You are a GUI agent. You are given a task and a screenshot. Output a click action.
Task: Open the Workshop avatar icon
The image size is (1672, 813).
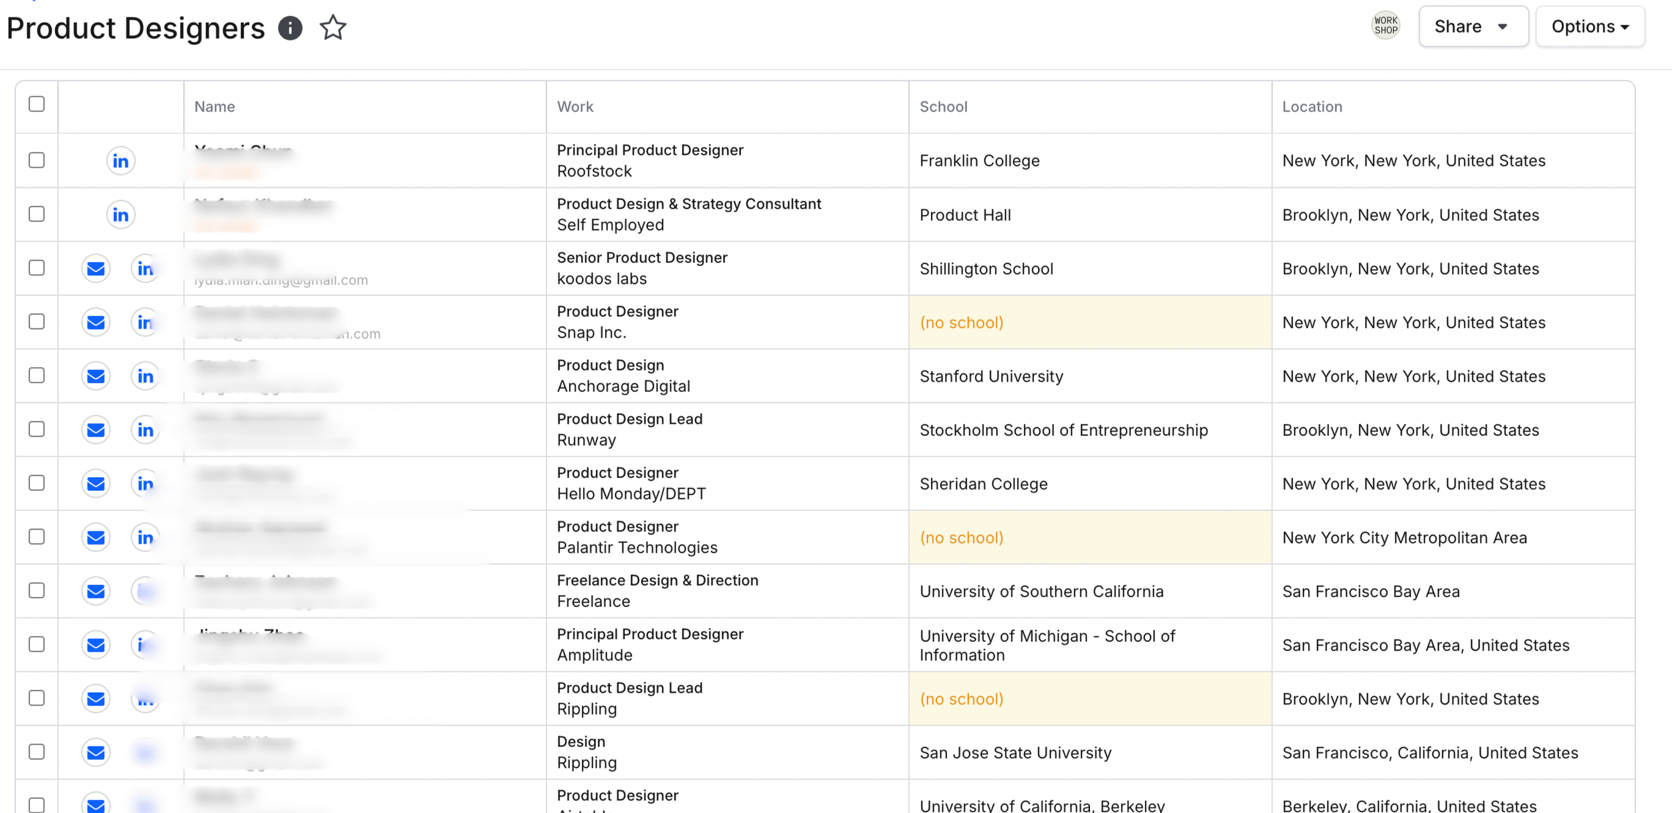point(1385,26)
